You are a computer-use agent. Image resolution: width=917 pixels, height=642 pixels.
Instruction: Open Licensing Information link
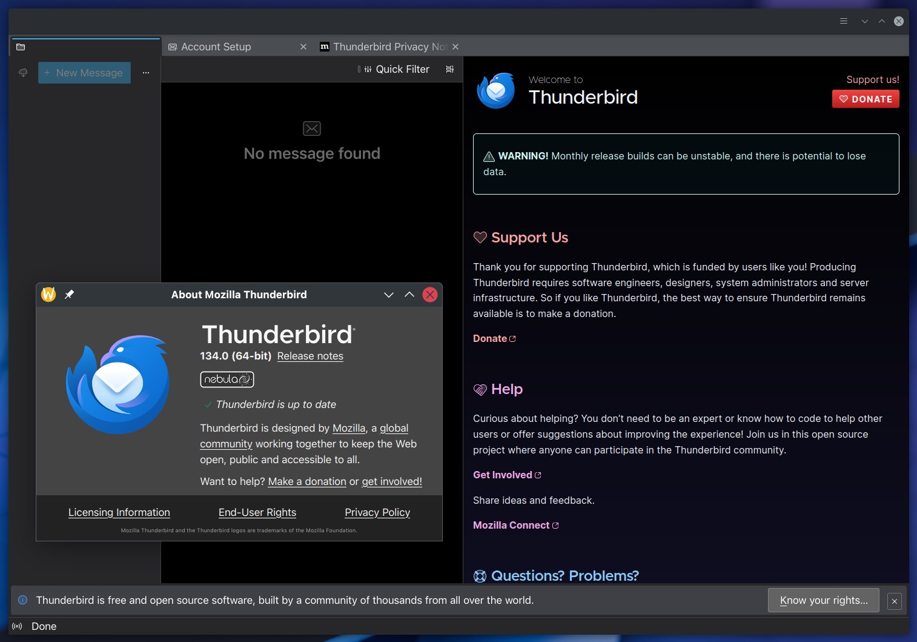point(119,512)
